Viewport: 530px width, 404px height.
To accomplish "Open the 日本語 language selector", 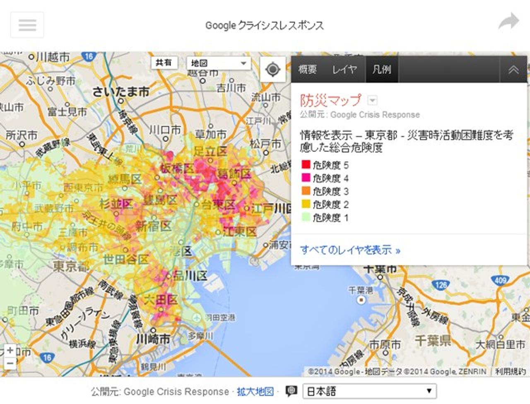I will pyautogui.click(x=369, y=391).
